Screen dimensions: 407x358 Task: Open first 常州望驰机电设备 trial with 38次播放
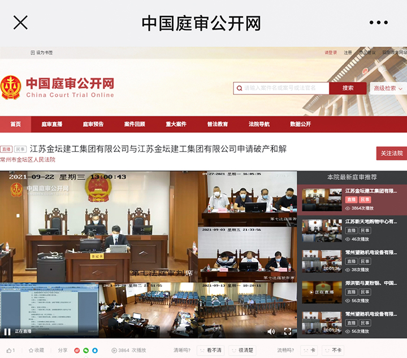[322, 261]
